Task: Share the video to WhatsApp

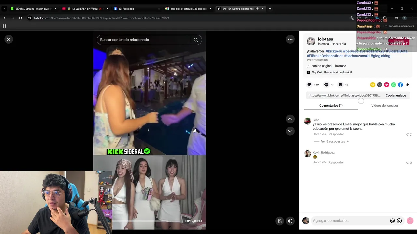Action: click(x=394, y=85)
